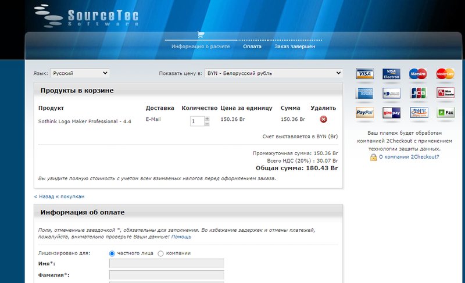This screenshot has width=465, height=283.
Task: Click the 'Информация об оплате' header
Action: 83,213
